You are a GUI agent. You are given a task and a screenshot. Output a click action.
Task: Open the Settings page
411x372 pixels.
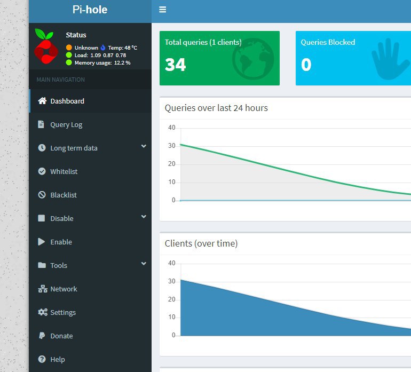pyautogui.click(x=90, y=312)
